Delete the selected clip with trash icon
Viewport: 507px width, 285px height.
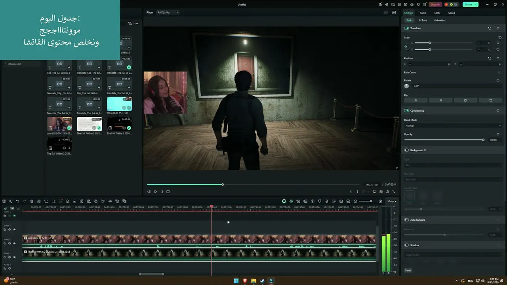(x=32, y=201)
